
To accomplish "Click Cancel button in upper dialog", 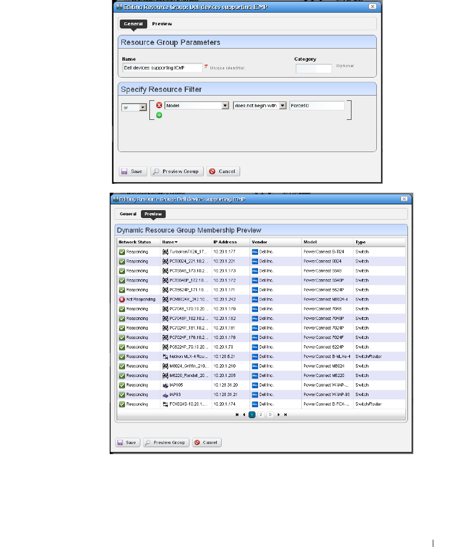I will point(223,171).
